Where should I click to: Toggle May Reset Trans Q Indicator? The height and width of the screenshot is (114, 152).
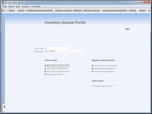(93, 66)
